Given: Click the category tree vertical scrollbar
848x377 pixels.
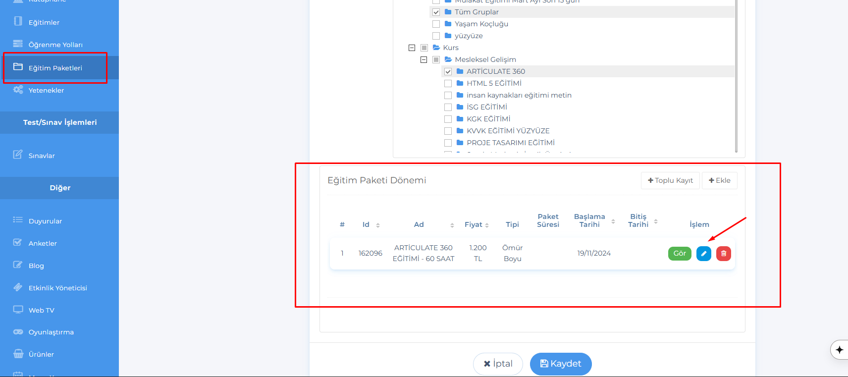Looking at the screenshot, I should 736,74.
